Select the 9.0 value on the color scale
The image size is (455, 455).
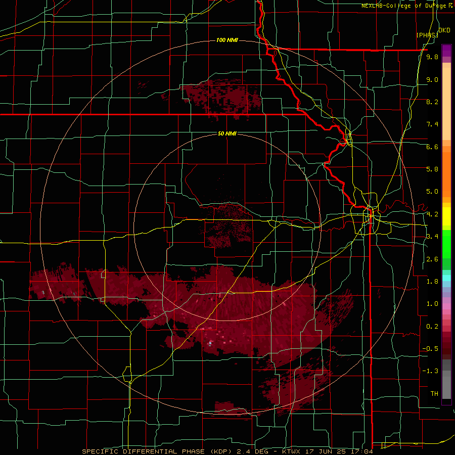[x=432, y=79]
